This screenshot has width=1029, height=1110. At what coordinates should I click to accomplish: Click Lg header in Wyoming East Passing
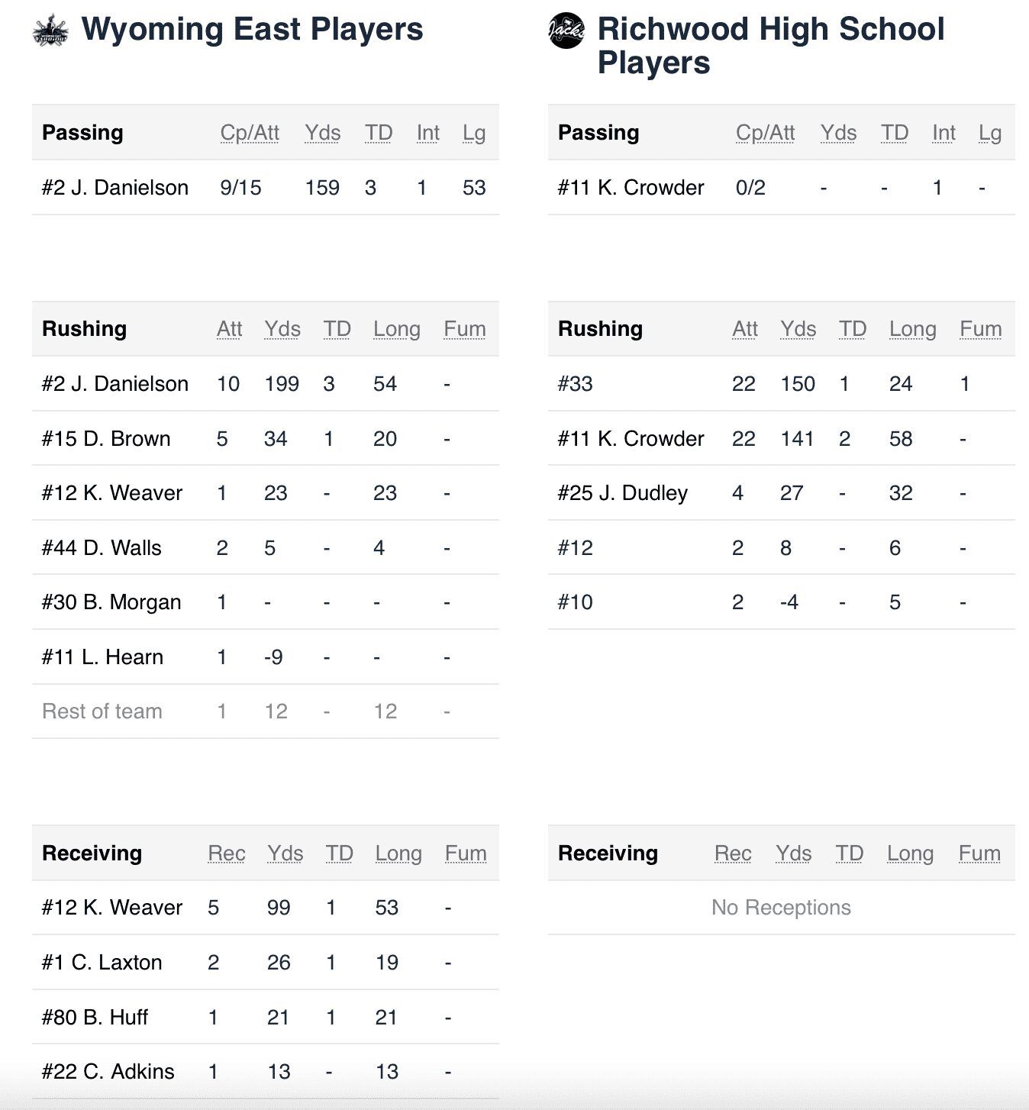click(474, 133)
